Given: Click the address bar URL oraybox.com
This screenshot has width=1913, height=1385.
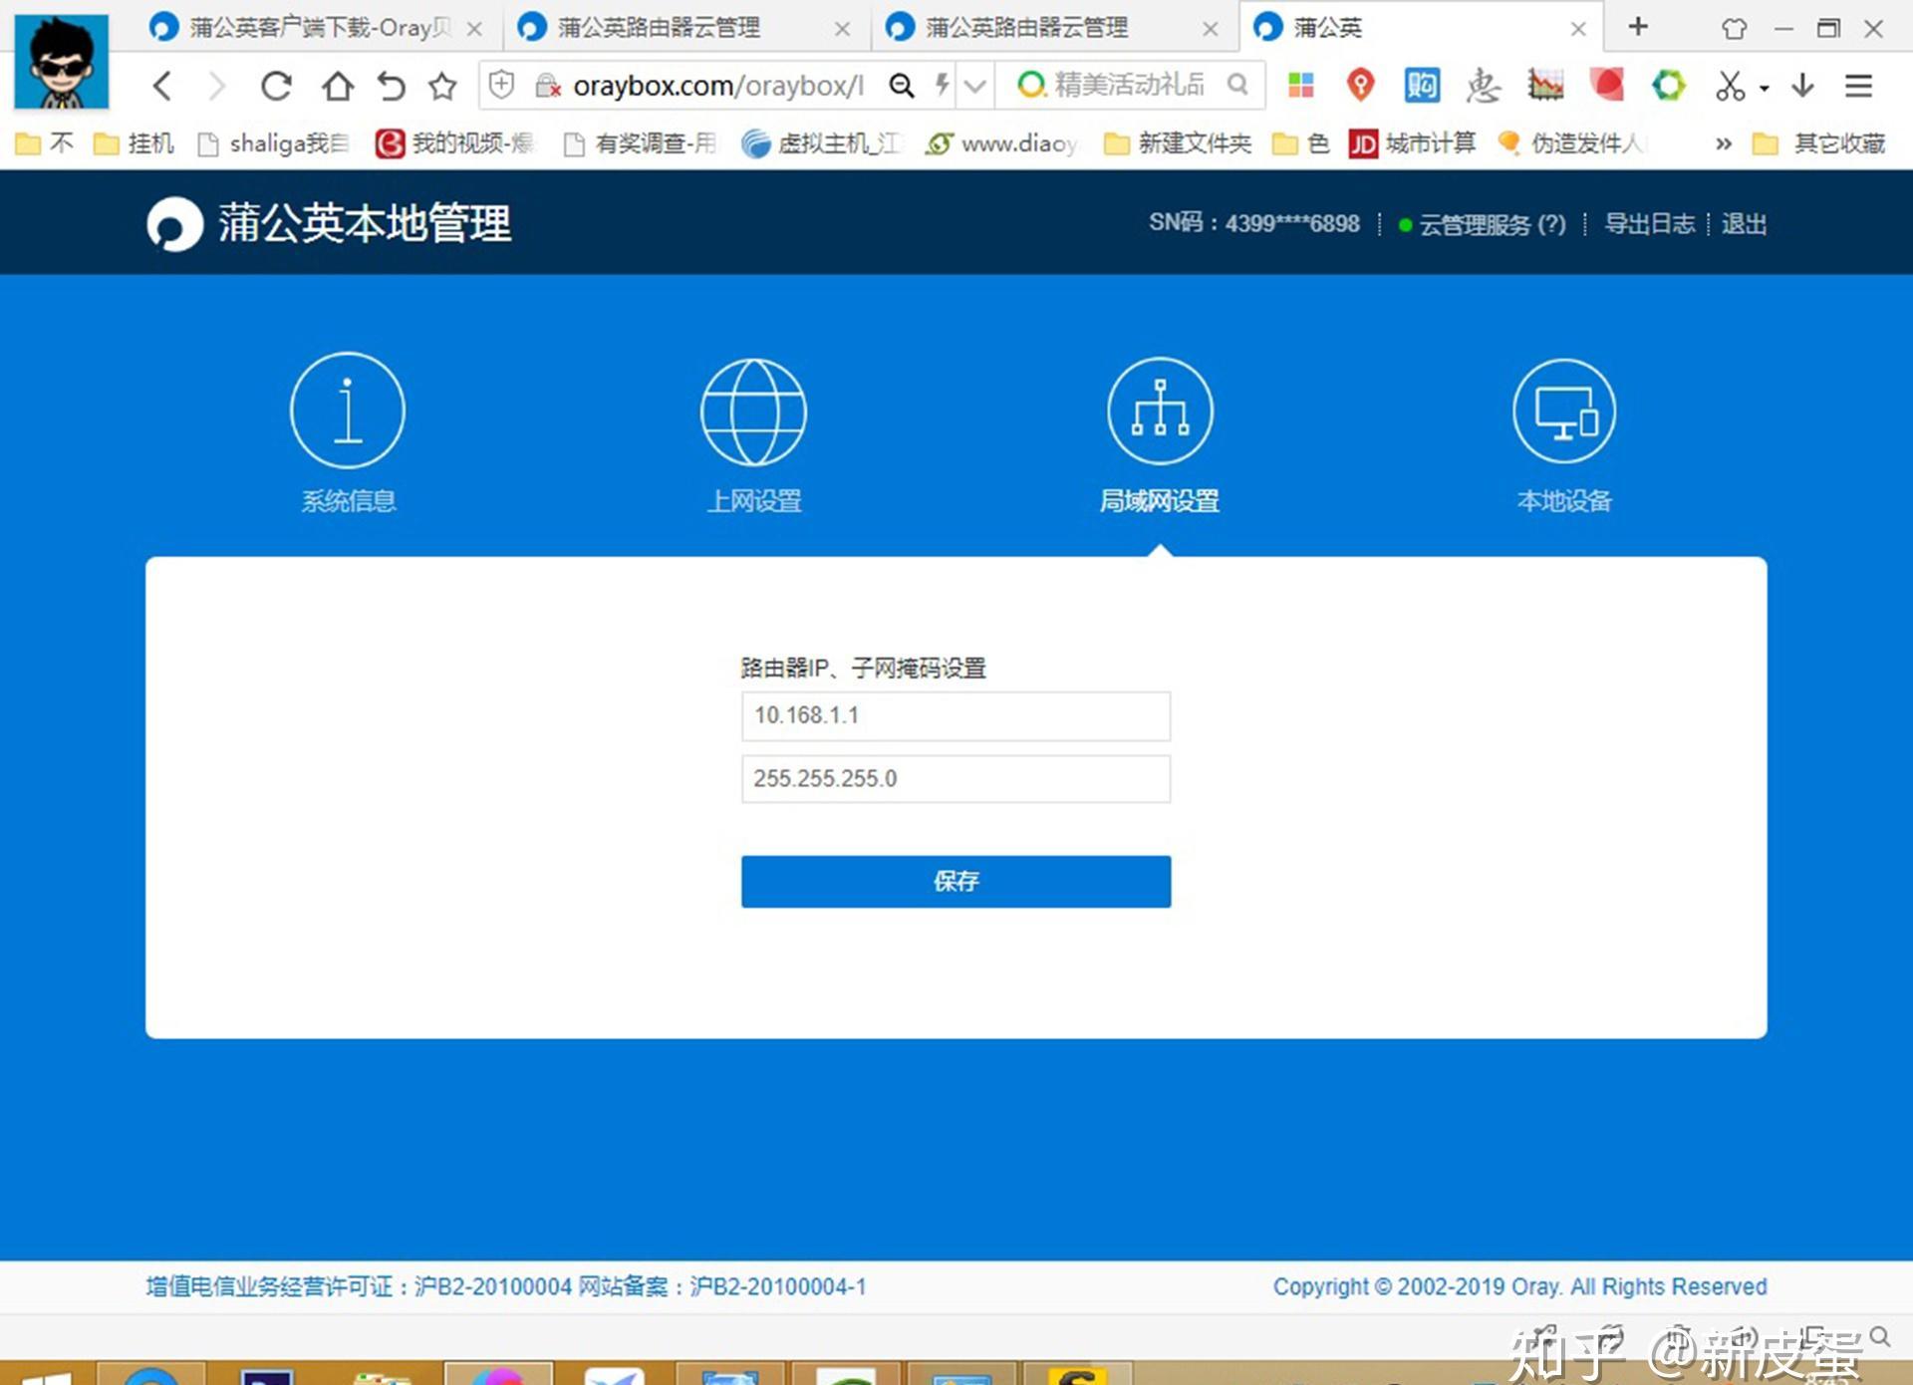Looking at the screenshot, I should pyautogui.click(x=718, y=86).
